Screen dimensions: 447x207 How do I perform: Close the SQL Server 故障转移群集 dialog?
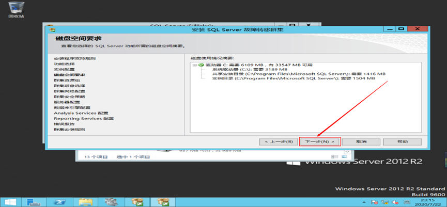click(418, 29)
